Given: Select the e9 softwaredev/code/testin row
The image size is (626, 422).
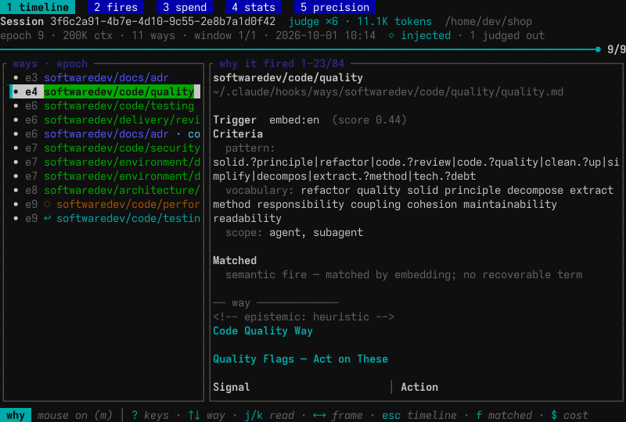Looking at the screenshot, I should (104, 218).
